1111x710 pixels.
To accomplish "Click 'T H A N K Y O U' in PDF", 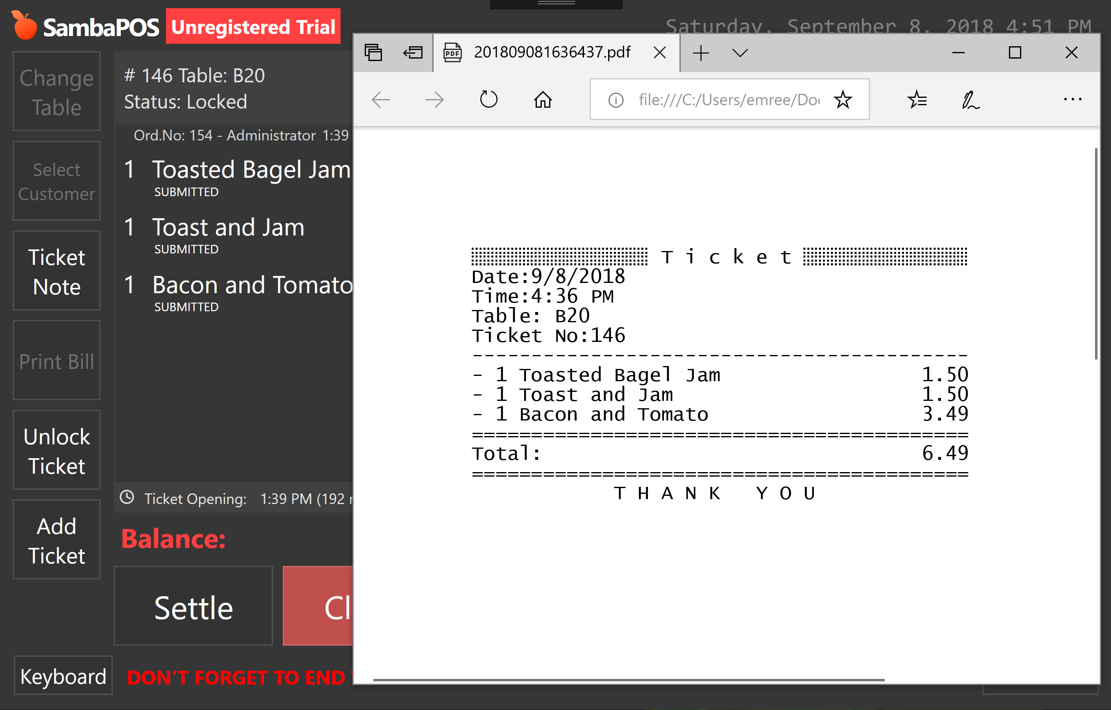I will pos(715,493).
